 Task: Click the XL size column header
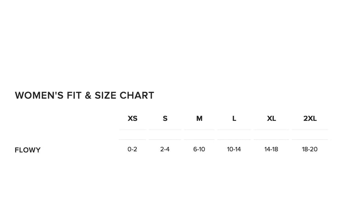coord(272,119)
